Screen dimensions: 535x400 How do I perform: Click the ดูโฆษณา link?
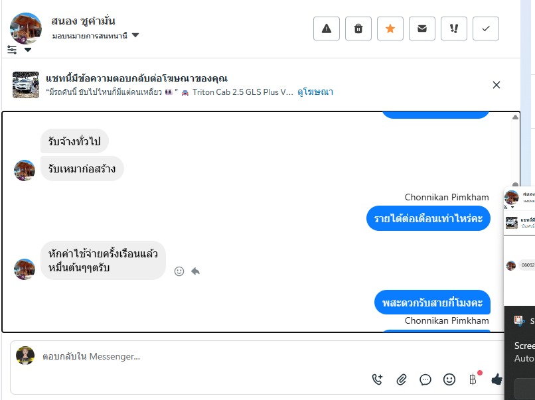point(315,92)
